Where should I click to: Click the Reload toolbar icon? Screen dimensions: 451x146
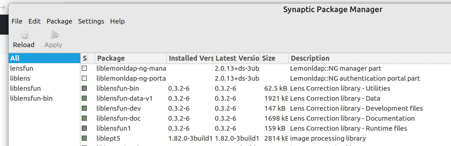pos(24,35)
